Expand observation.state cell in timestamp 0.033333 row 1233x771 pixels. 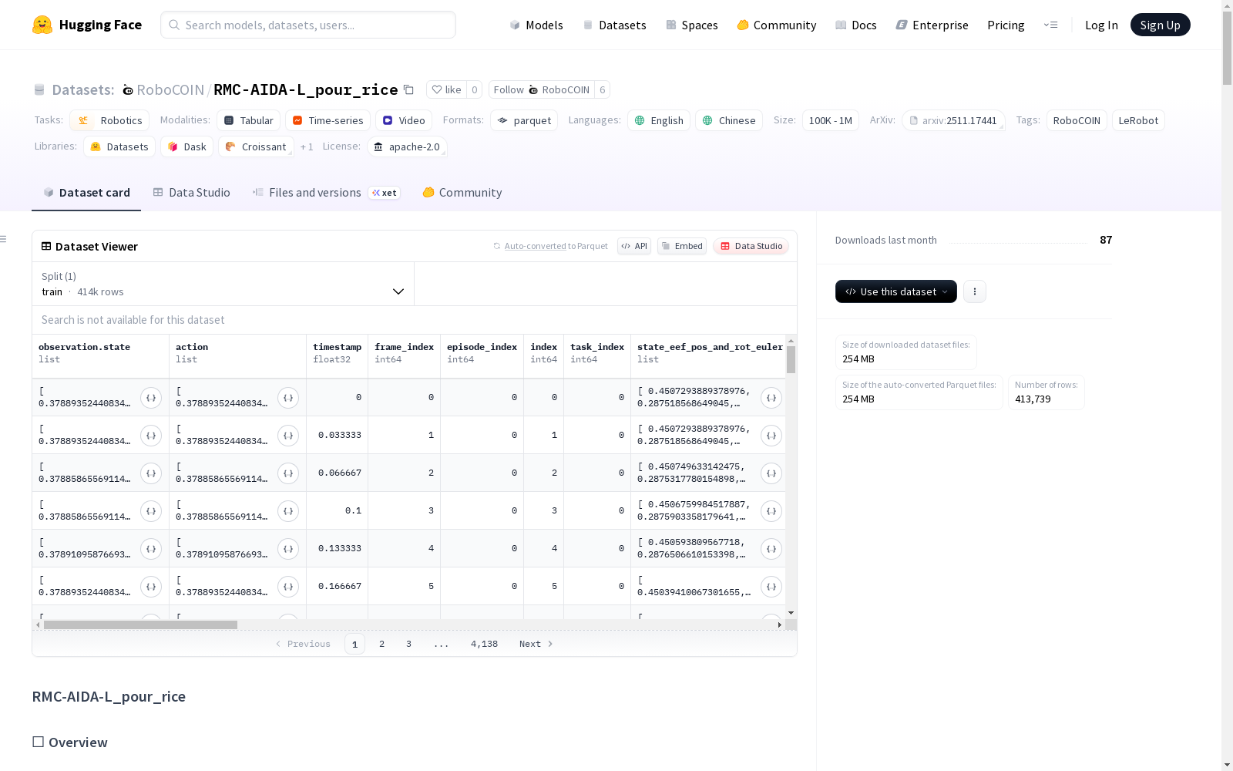click(x=151, y=436)
